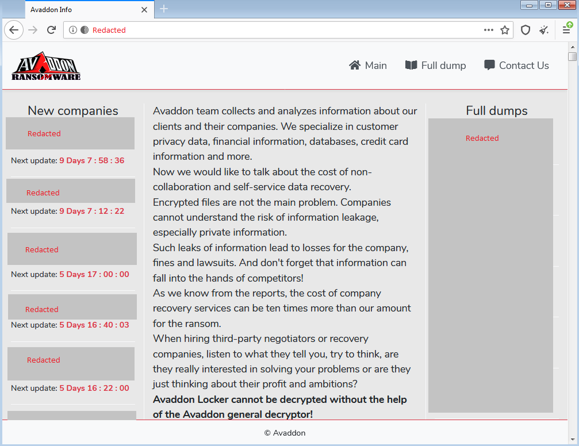Click the Avaddon Ransomware logo

pos(46,66)
